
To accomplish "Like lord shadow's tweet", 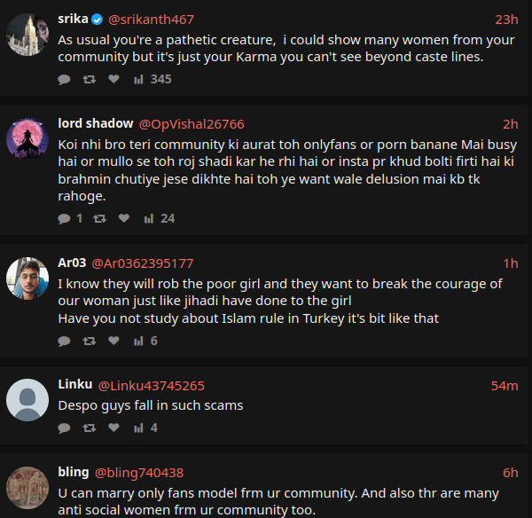I will [x=124, y=218].
